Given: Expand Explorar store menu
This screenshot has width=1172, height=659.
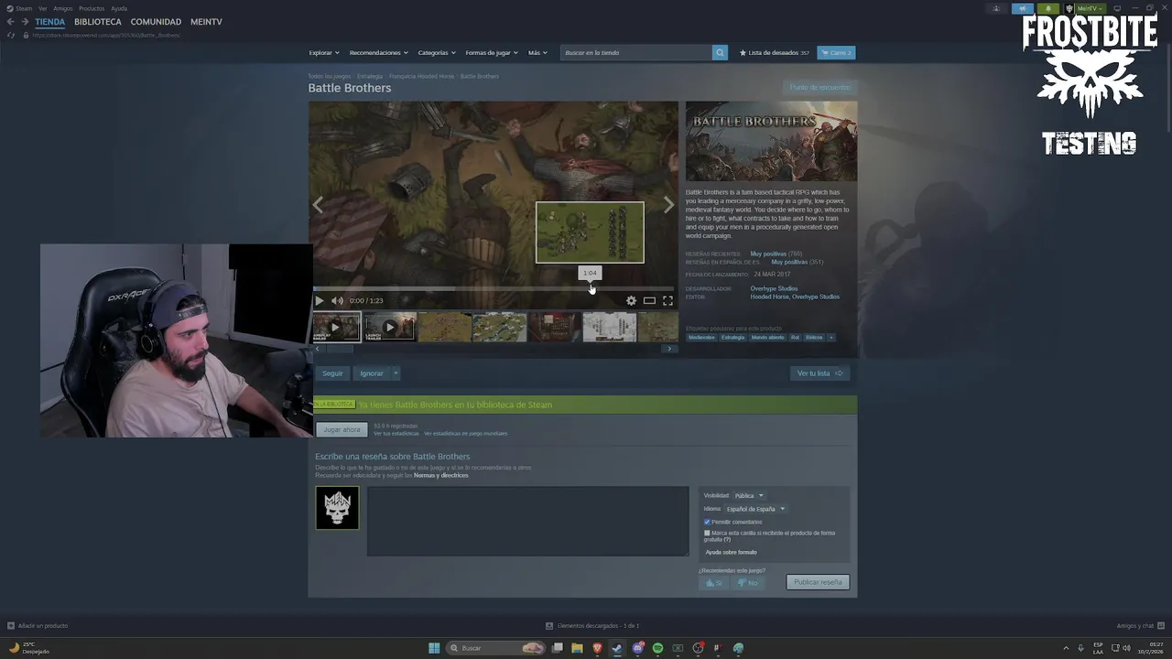Looking at the screenshot, I should (x=324, y=52).
